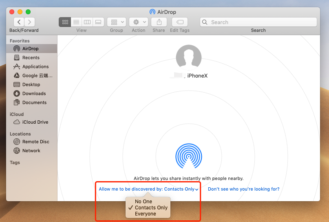Minimize the window with the yellow button
The image size is (329, 222).
coord(20,12)
